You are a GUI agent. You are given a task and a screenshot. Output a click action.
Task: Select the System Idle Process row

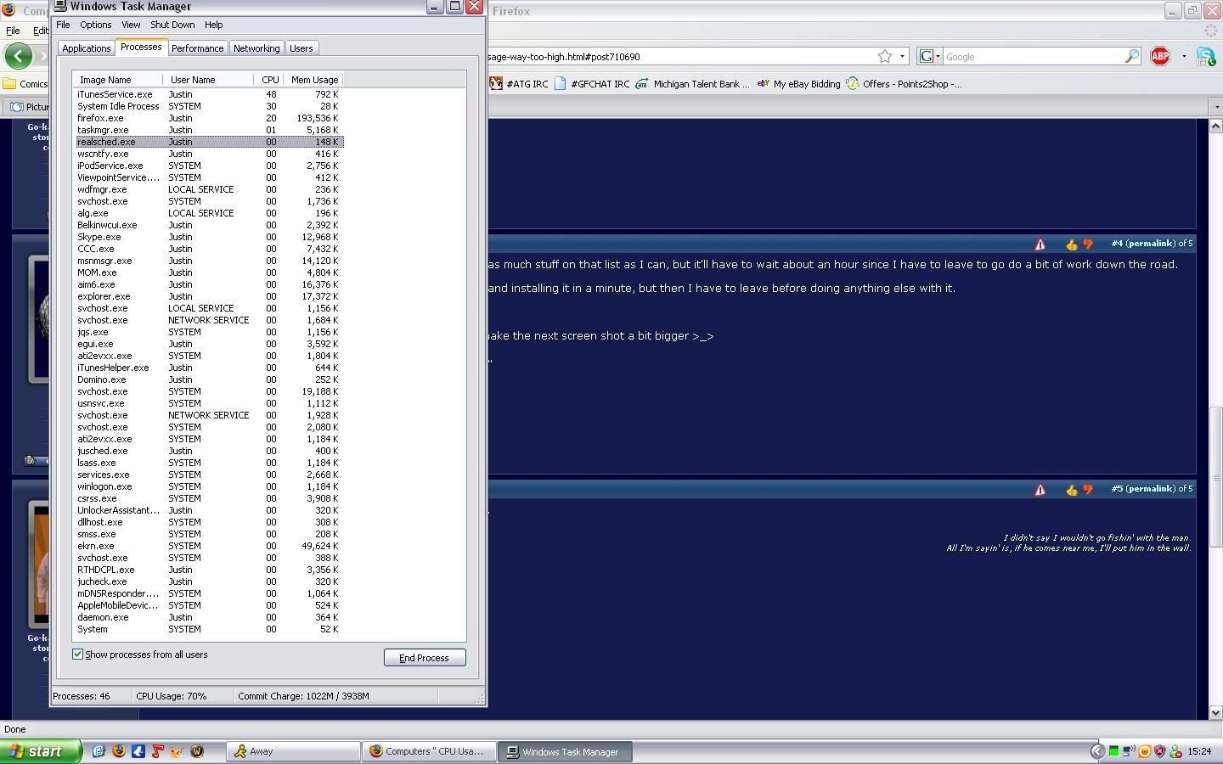click(x=209, y=106)
